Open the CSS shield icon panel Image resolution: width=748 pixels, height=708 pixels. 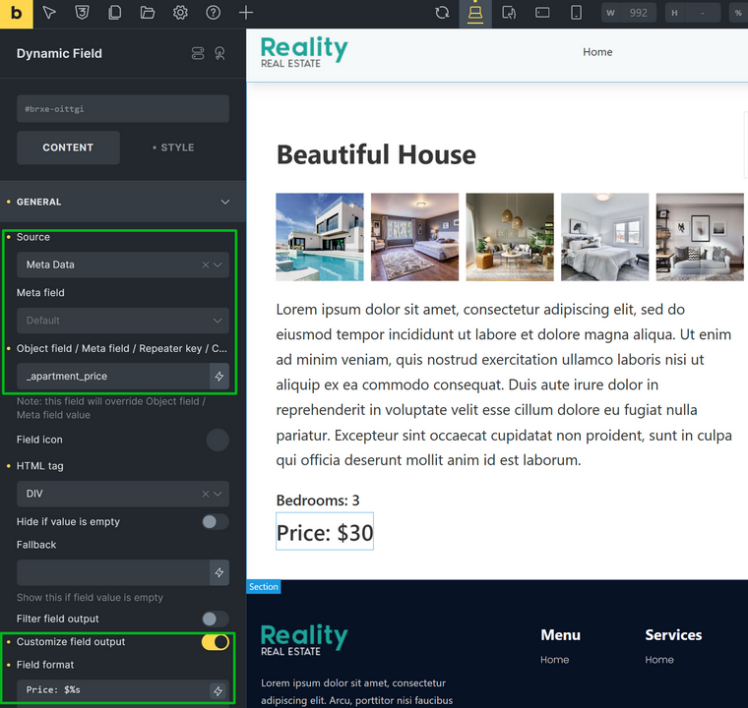[82, 13]
